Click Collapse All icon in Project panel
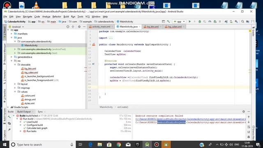This screenshot has height=148, width=263. (x=73, y=27)
